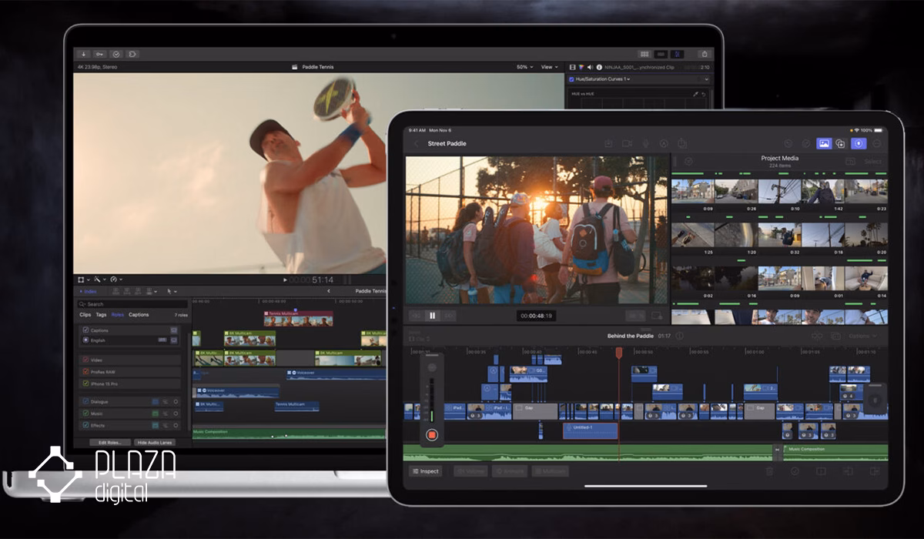Toggle the Captions role checkbox
This screenshot has width=924, height=539.
coord(85,330)
